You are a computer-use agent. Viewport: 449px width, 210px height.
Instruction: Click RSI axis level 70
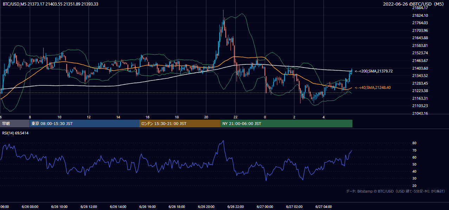414,150
